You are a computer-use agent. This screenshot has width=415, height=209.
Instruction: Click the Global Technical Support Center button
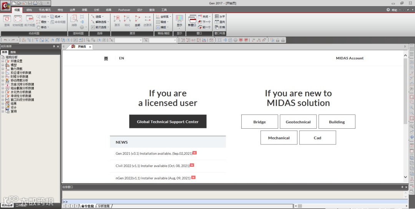[x=168, y=121]
